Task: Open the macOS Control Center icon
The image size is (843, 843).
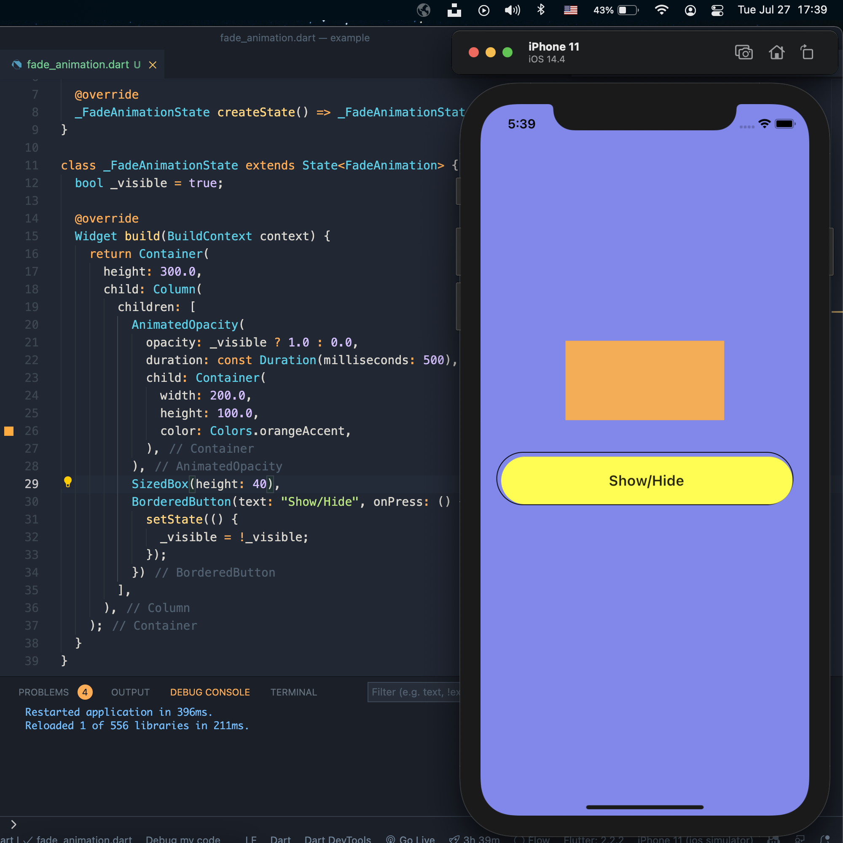Action: tap(717, 10)
